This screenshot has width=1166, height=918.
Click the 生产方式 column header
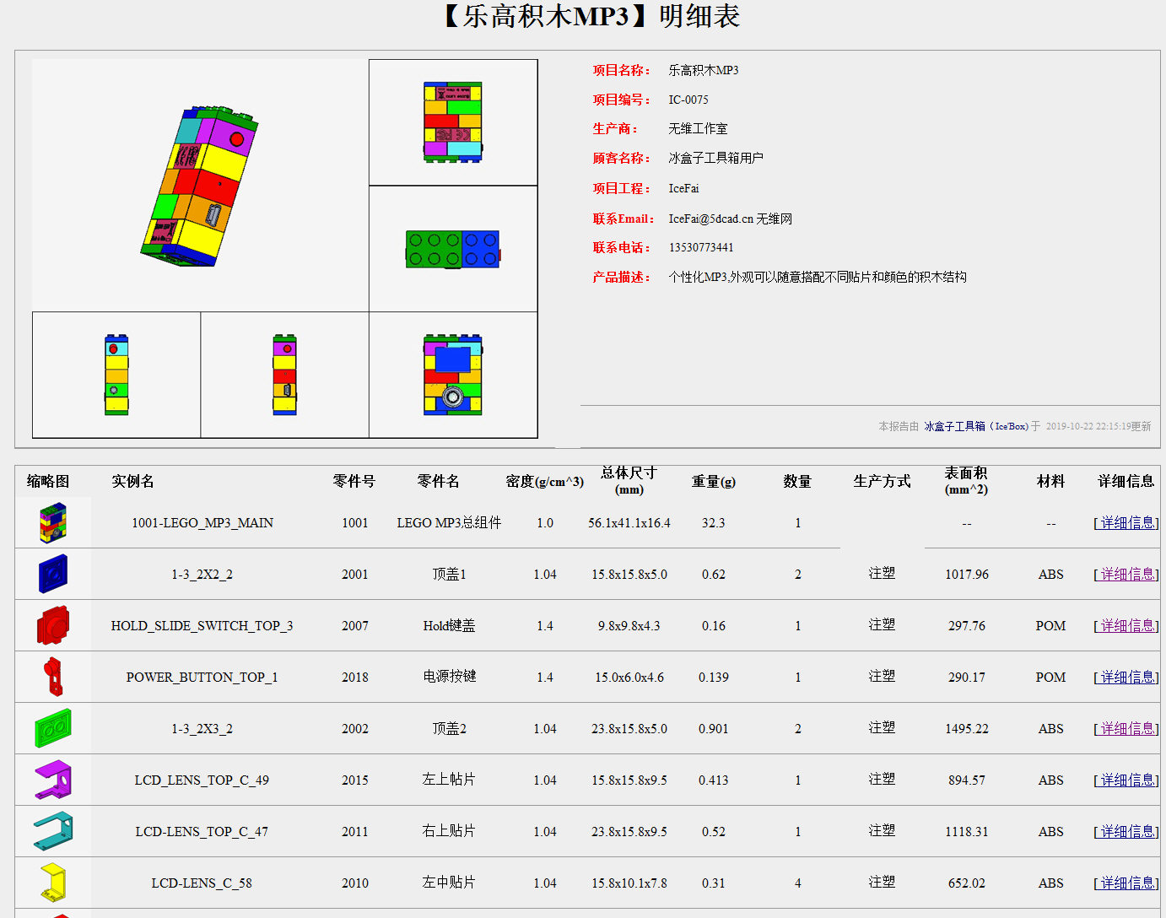[882, 481]
